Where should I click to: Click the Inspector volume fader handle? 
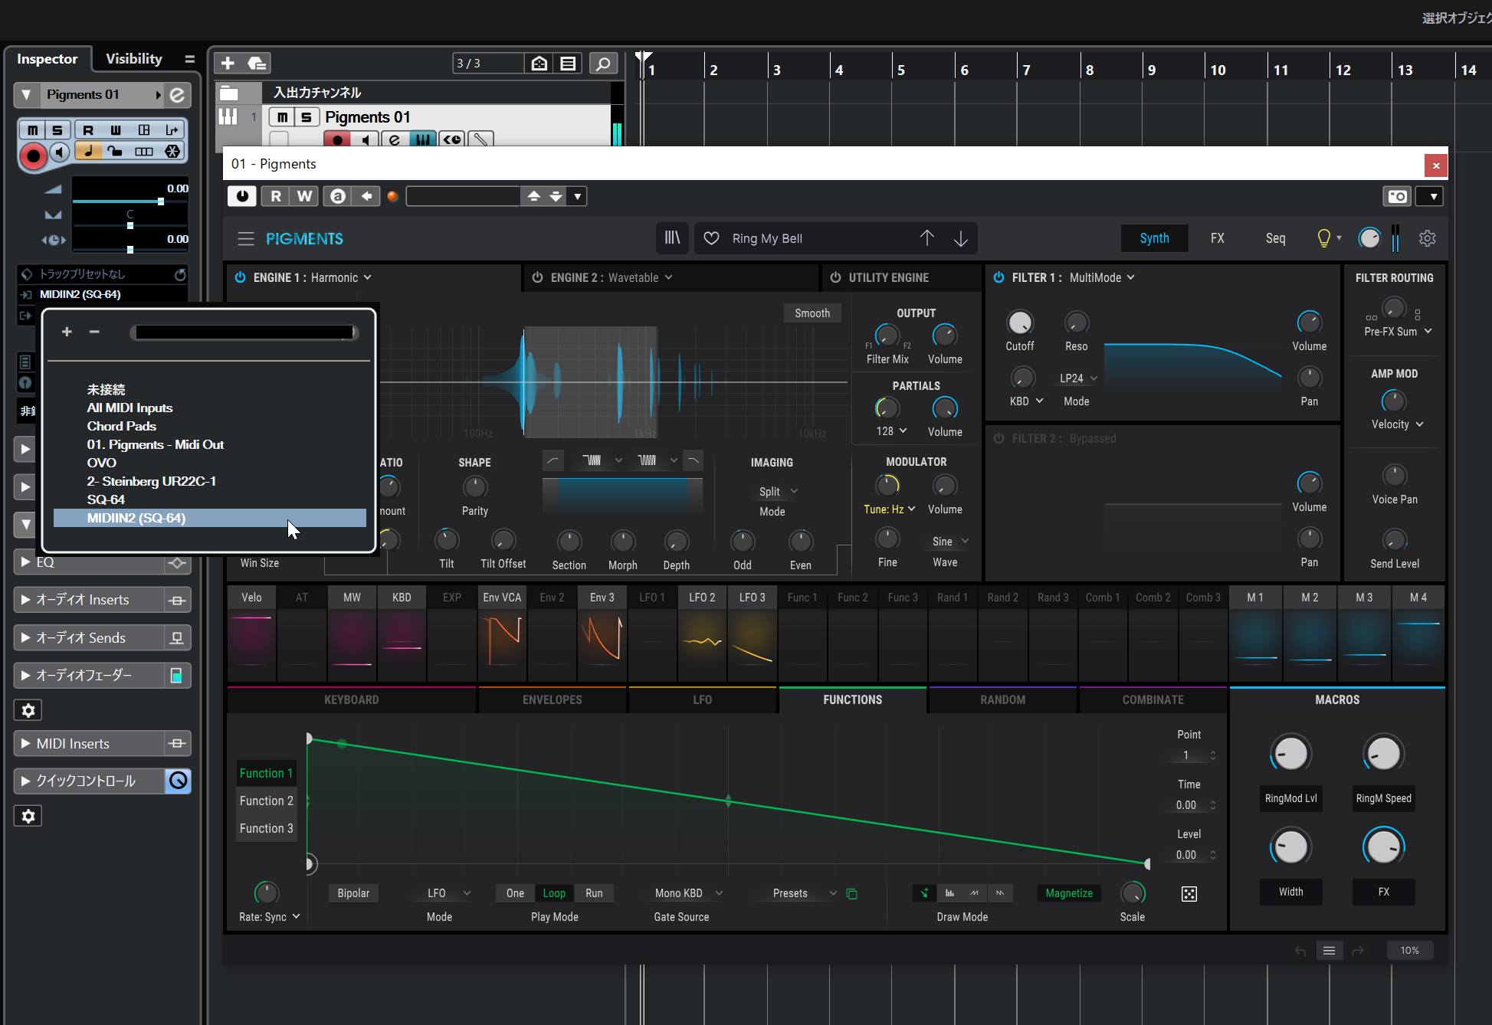pos(160,201)
